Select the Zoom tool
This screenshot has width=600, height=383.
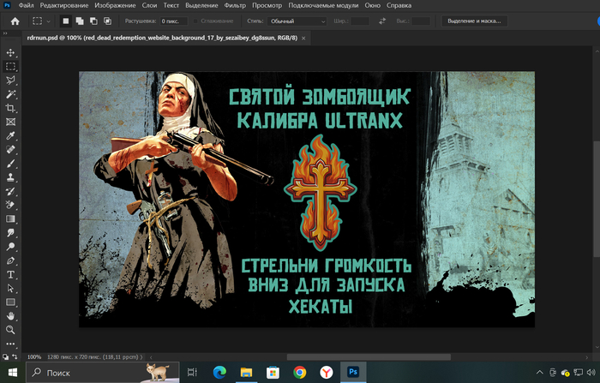point(11,330)
